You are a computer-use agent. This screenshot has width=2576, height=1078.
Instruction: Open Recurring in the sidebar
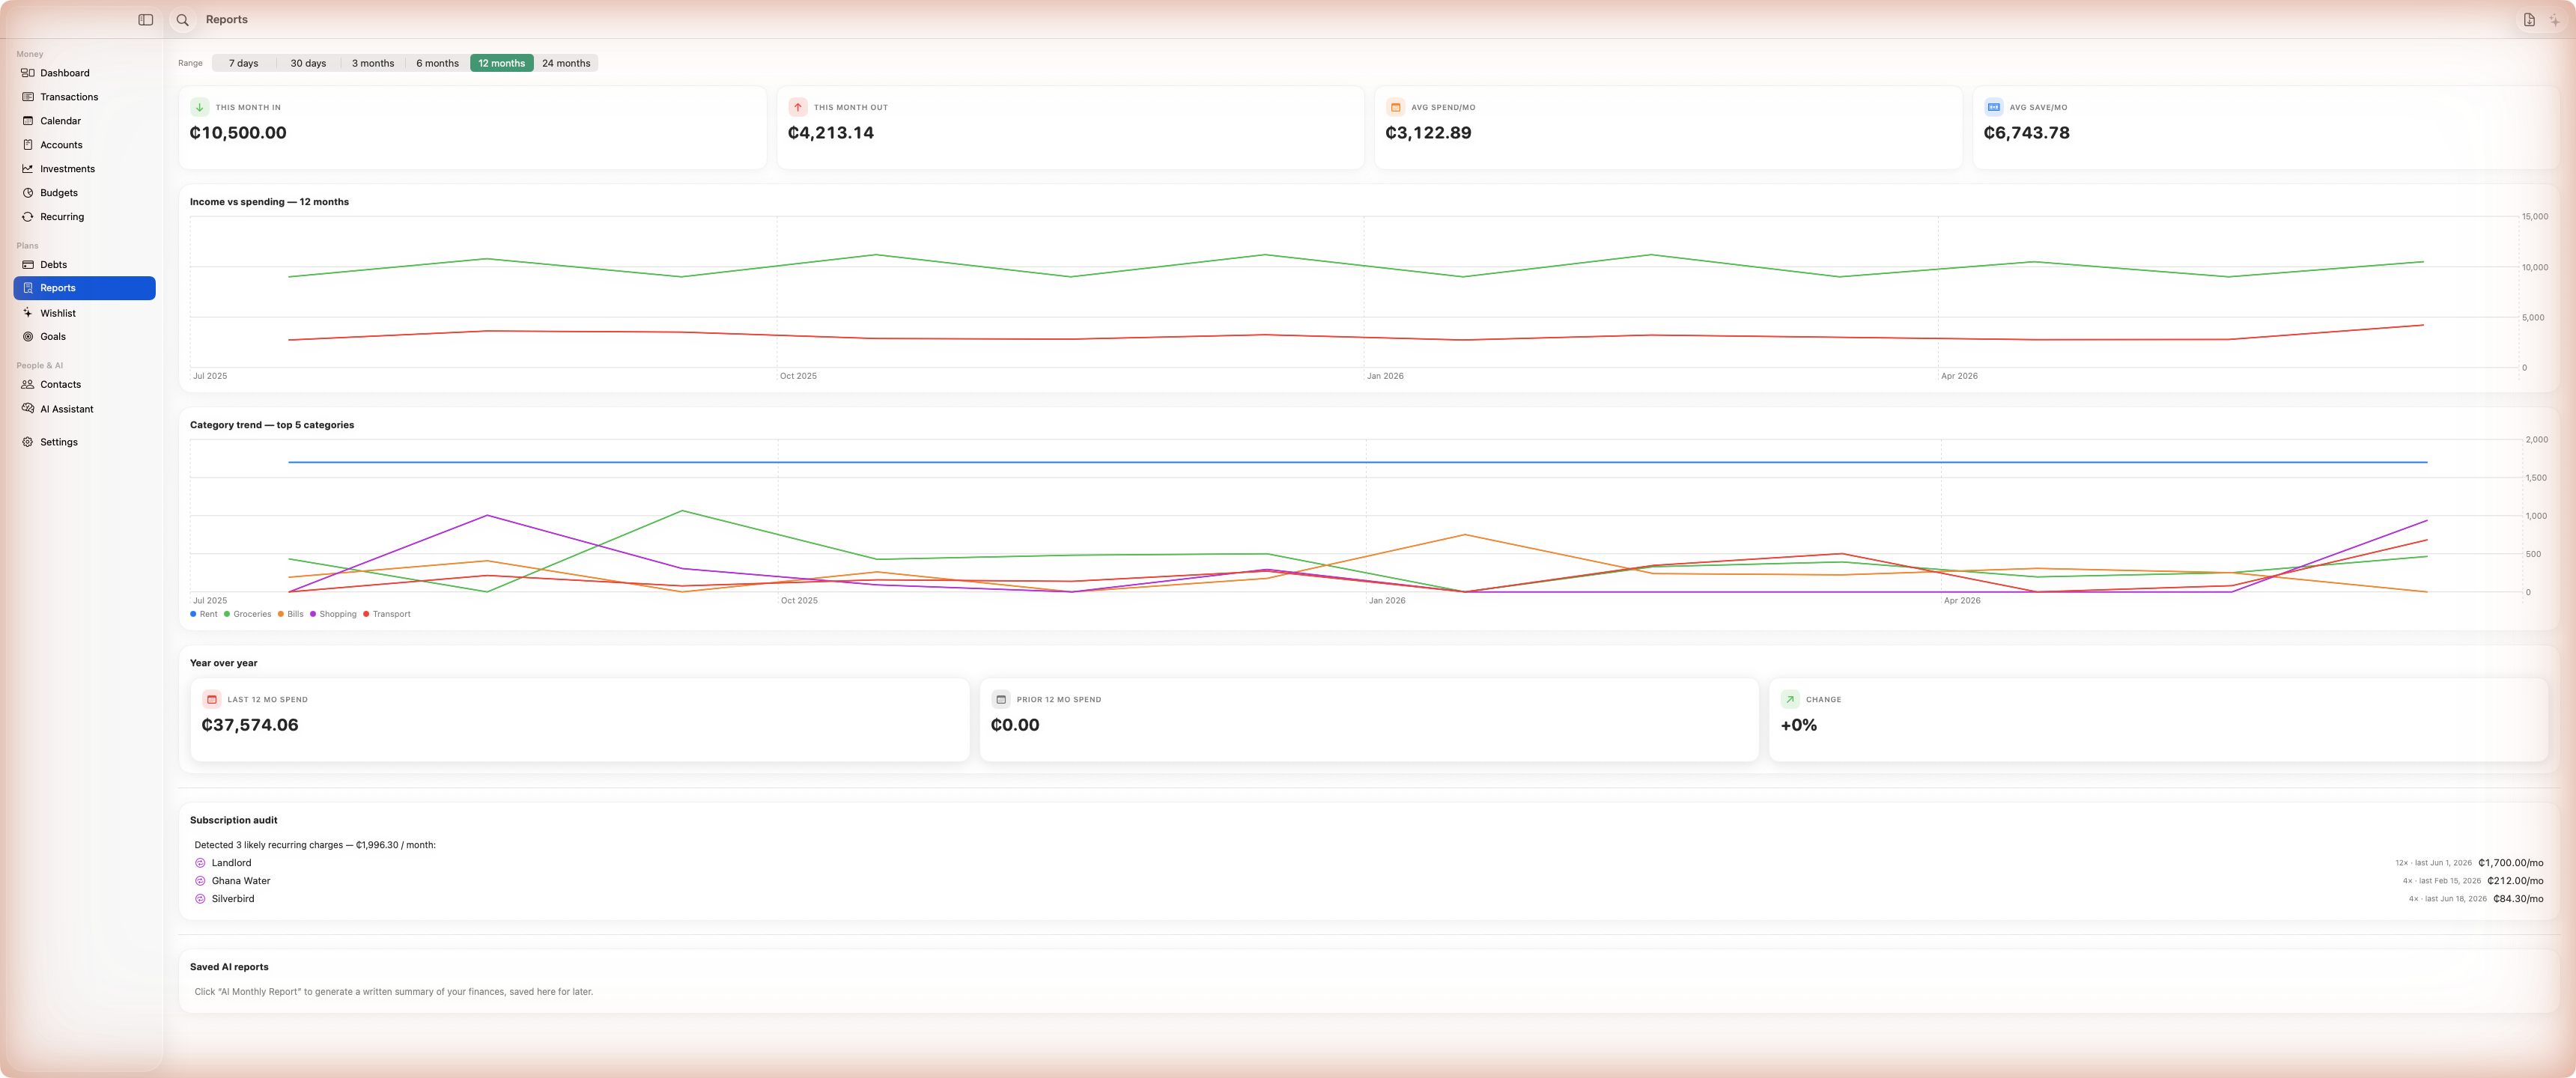click(85, 217)
